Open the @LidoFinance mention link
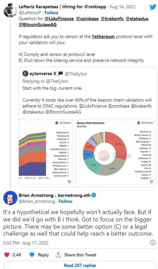 click(x=59, y=19)
